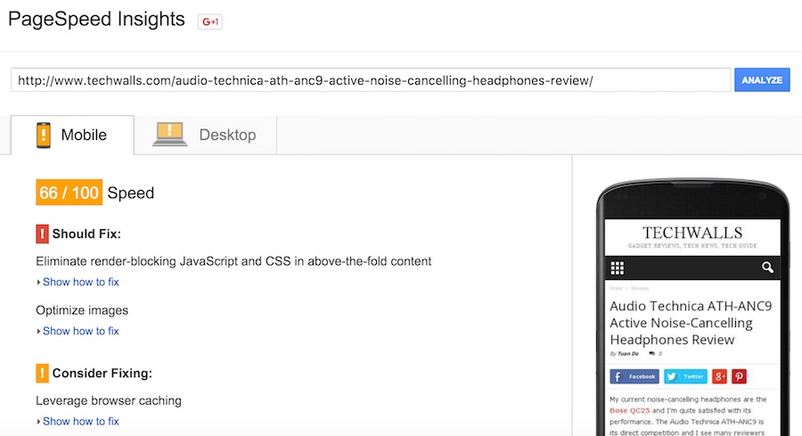Click the article title in phone preview
The width and height of the screenshot is (802, 436).
[691, 323]
